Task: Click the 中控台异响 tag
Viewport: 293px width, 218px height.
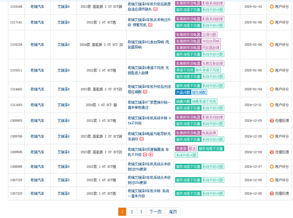Action: [211, 41]
